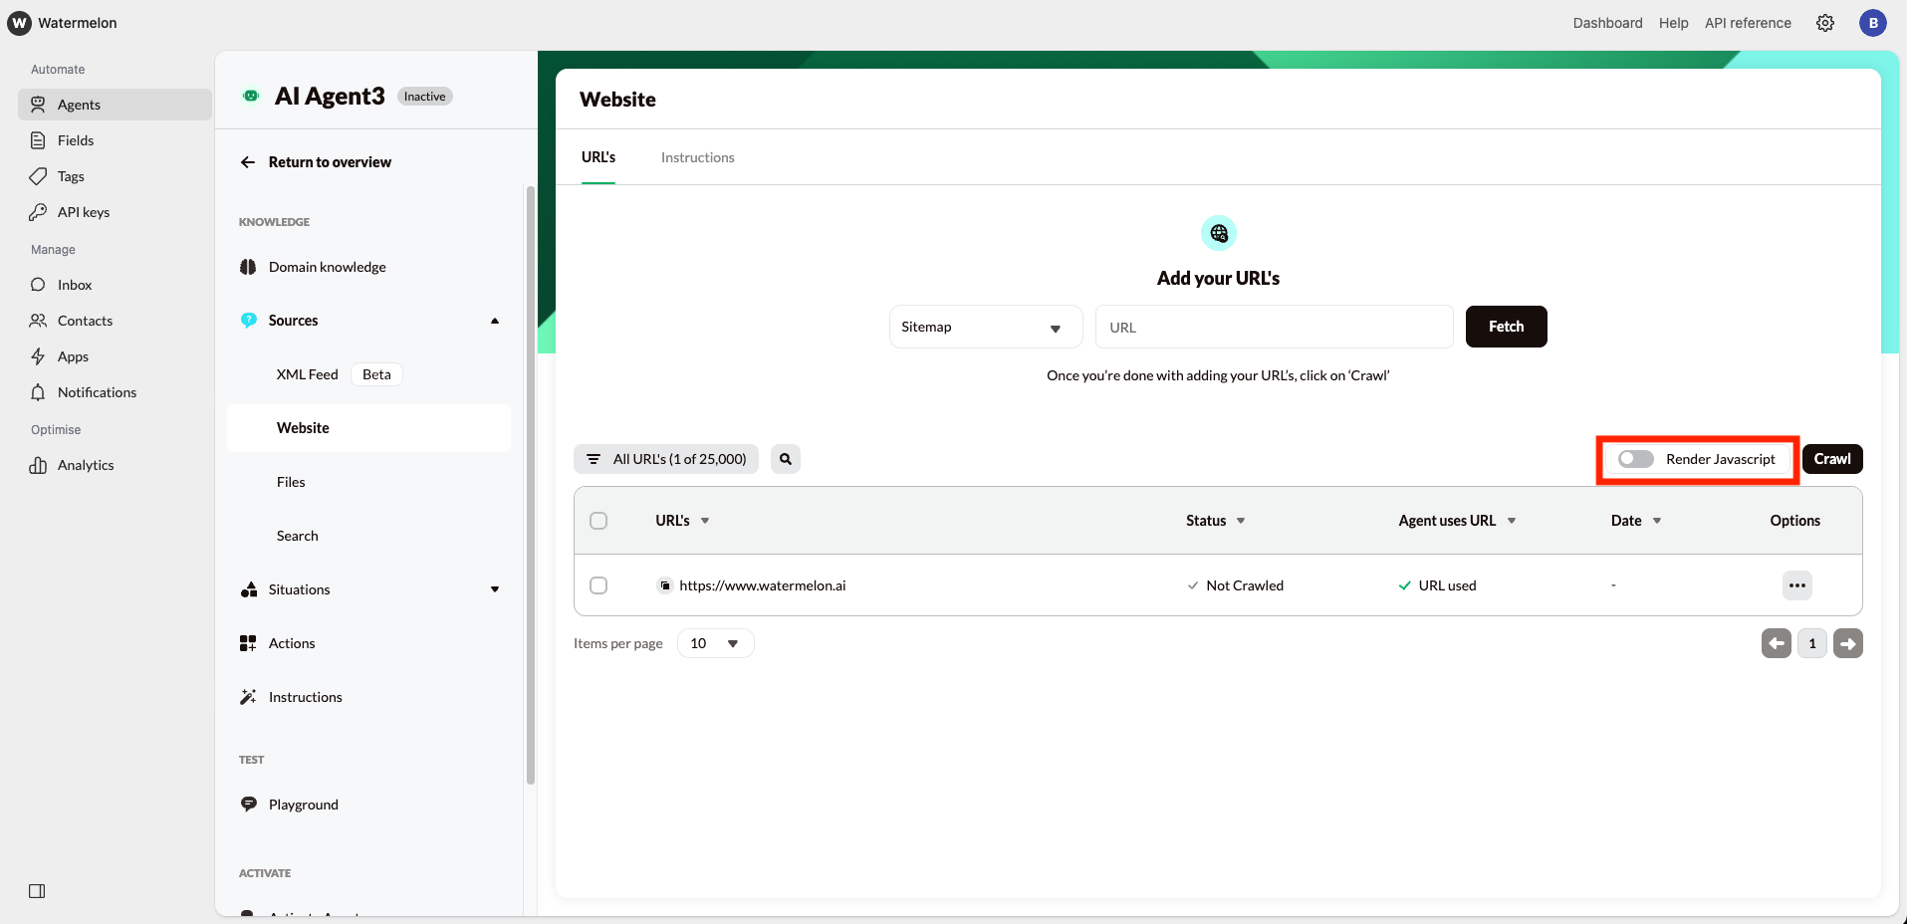The height and width of the screenshot is (924, 1907).
Task: Select the header checkbox to select all URLs
Action: [598, 520]
